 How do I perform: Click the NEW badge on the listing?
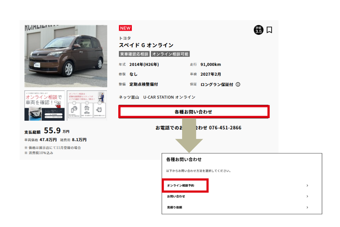(x=125, y=28)
